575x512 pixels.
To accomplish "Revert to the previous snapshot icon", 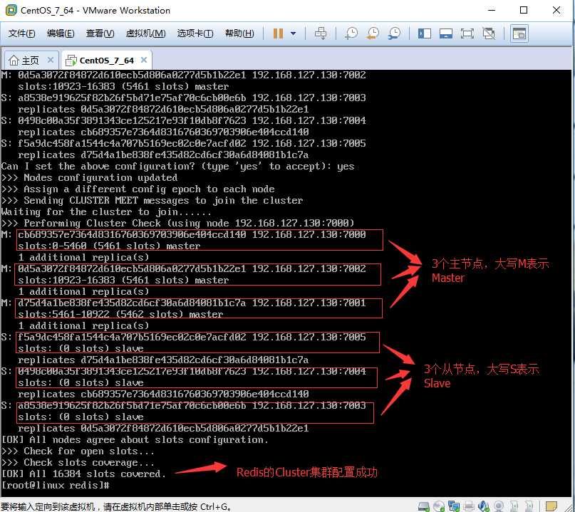I will click(x=373, y=33).
